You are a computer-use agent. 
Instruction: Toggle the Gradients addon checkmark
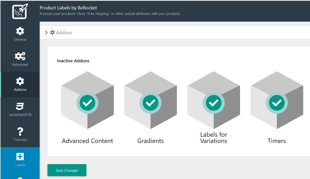point(151,103)
